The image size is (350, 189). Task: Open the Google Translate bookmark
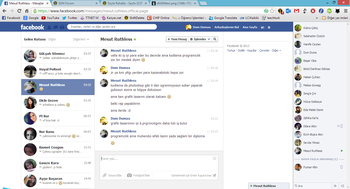pyautogui.click(x=223, y=18)
